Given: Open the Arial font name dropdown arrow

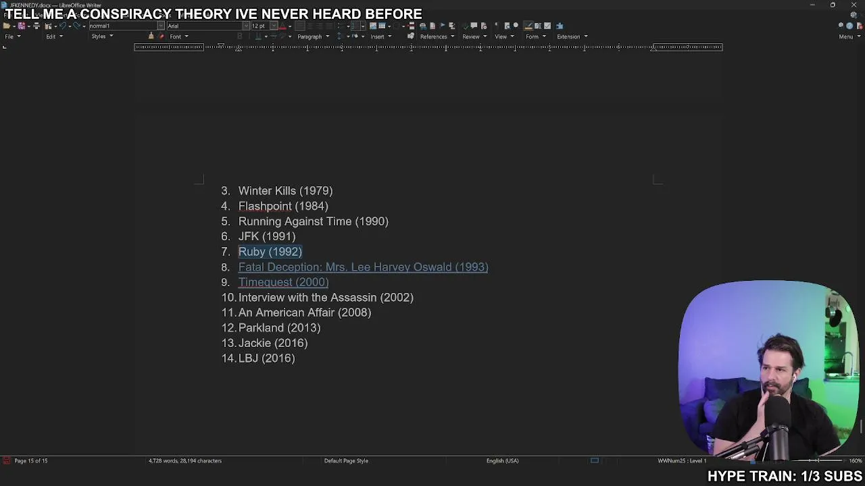Looking at the screenshot, I should coord(246,26).
